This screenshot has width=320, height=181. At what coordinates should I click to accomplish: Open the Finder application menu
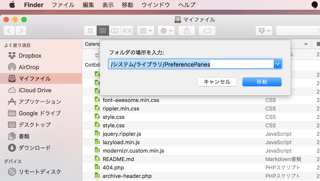click(34, 5)
